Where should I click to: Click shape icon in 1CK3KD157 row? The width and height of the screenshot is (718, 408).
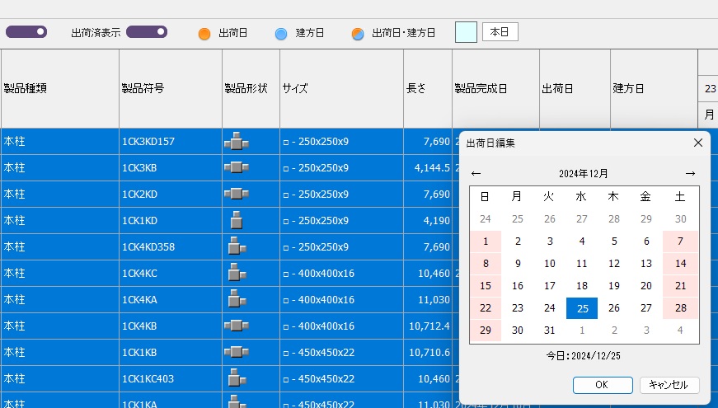coord(237,142)
